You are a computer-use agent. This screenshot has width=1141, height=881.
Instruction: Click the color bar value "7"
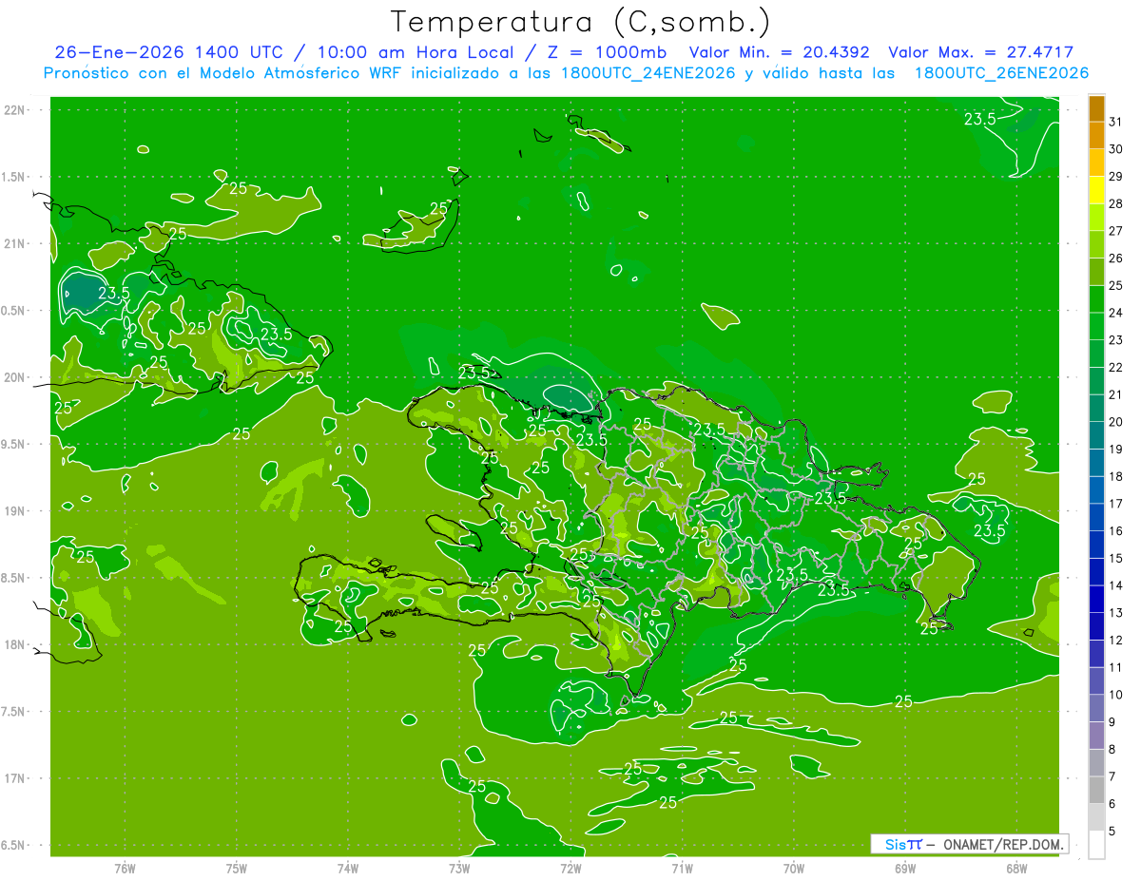1112,776
